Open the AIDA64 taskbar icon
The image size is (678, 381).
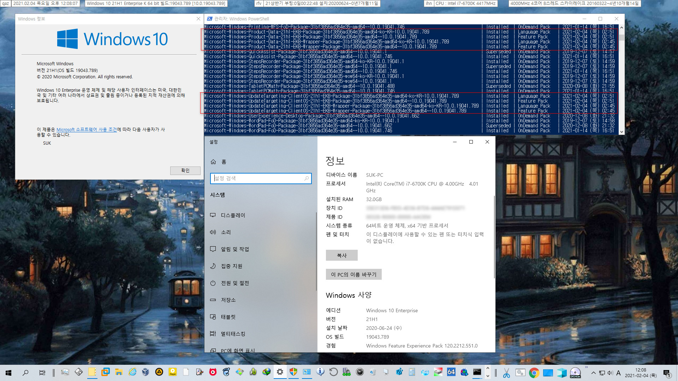[451, 372]
